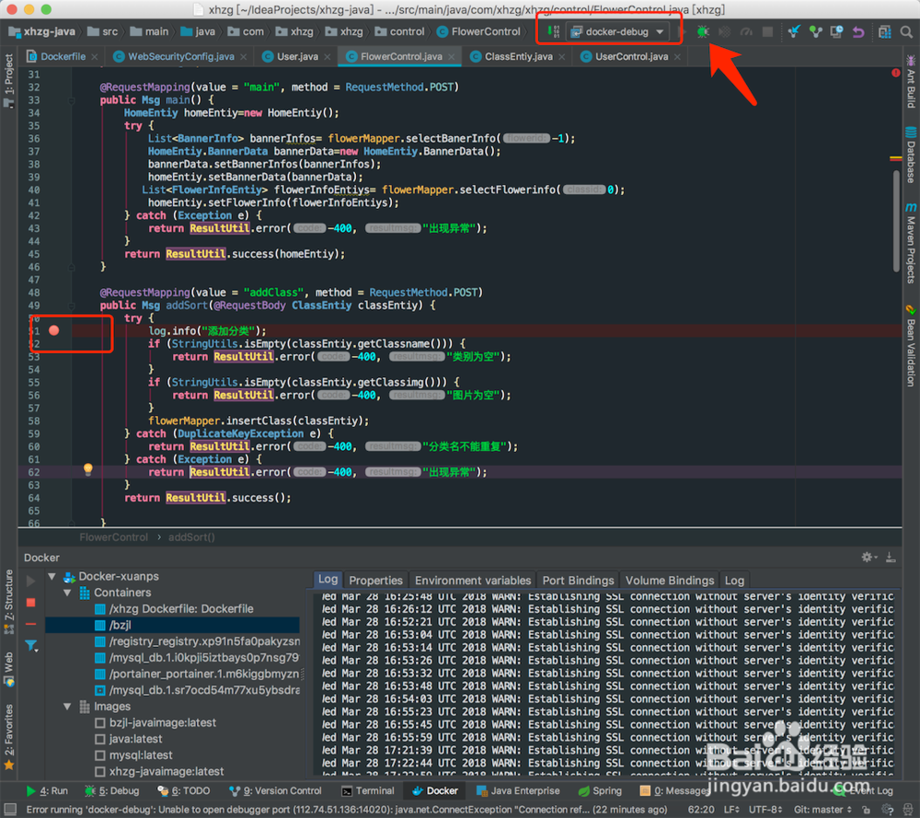
Task: Open the Database side panel
Action: coord(911,155)
